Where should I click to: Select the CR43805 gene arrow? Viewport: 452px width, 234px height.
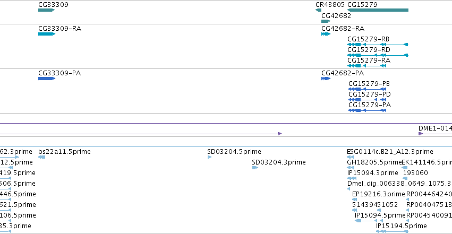(x=319, y=10)
